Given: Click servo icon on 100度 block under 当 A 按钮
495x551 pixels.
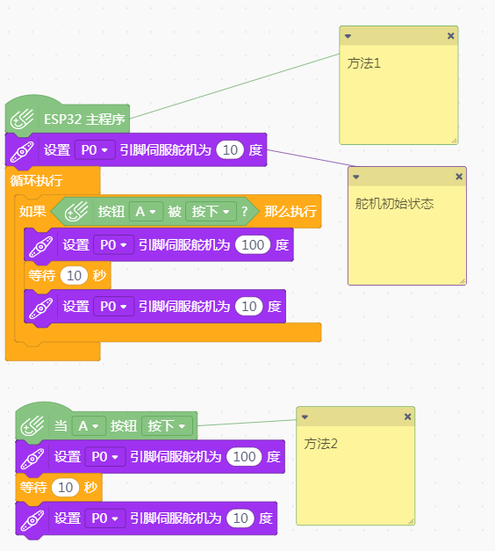Looking at the screenshot, I should (x=32, y=458).
